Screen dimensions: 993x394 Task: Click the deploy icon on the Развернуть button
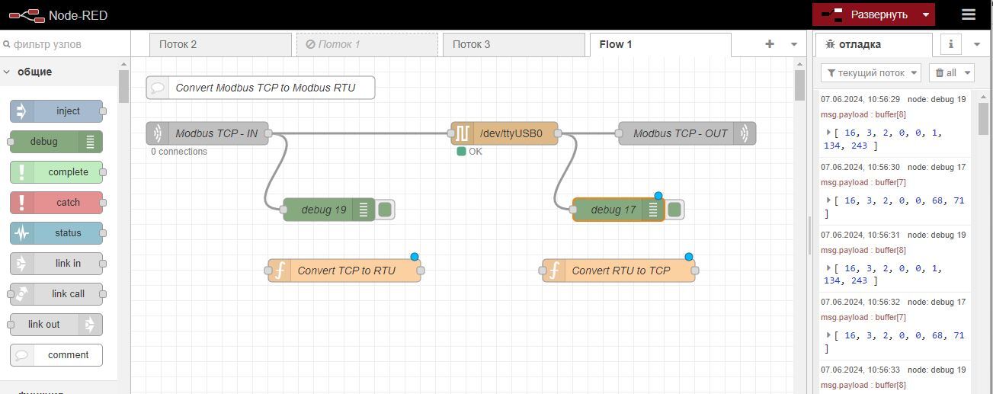tap(831, 14)
